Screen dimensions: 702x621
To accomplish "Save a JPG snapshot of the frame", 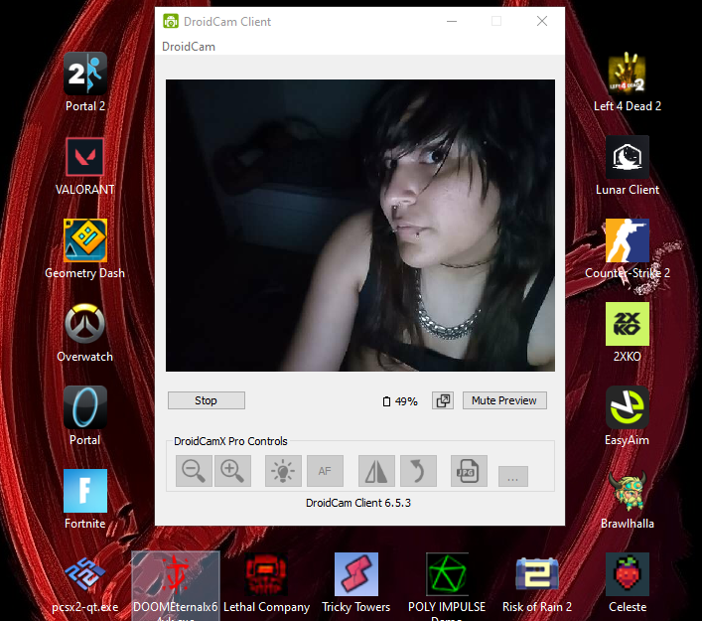I will point(469,471).
